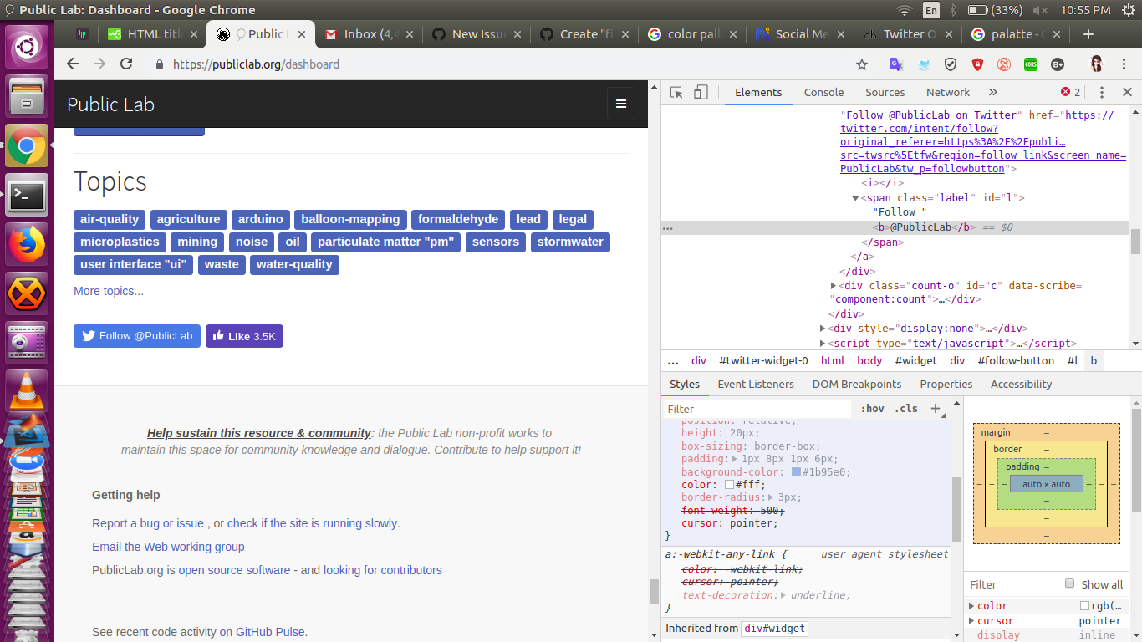Open the More topics... link
Image resolution: width=1142 pixels, height=642 pixels.
click(109, 291)
